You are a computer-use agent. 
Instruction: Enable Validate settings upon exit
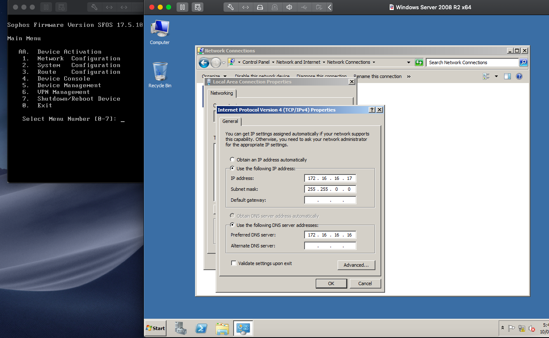pyautogui.click(x=234, y=263)
